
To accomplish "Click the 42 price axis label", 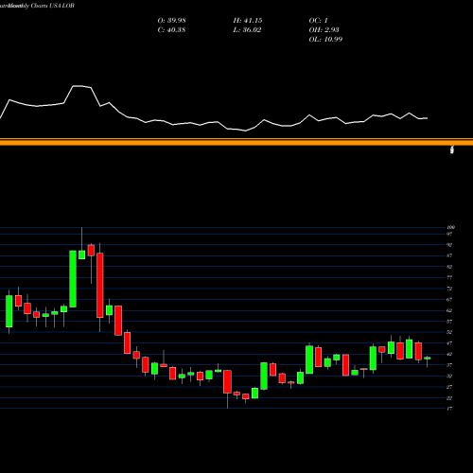I will click(x=449, y=354).
